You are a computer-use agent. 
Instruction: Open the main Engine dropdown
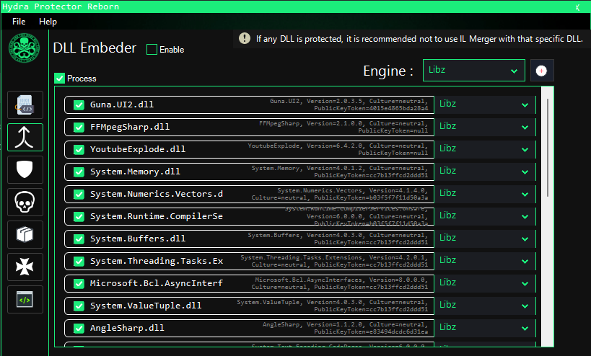tap(473, 71)
